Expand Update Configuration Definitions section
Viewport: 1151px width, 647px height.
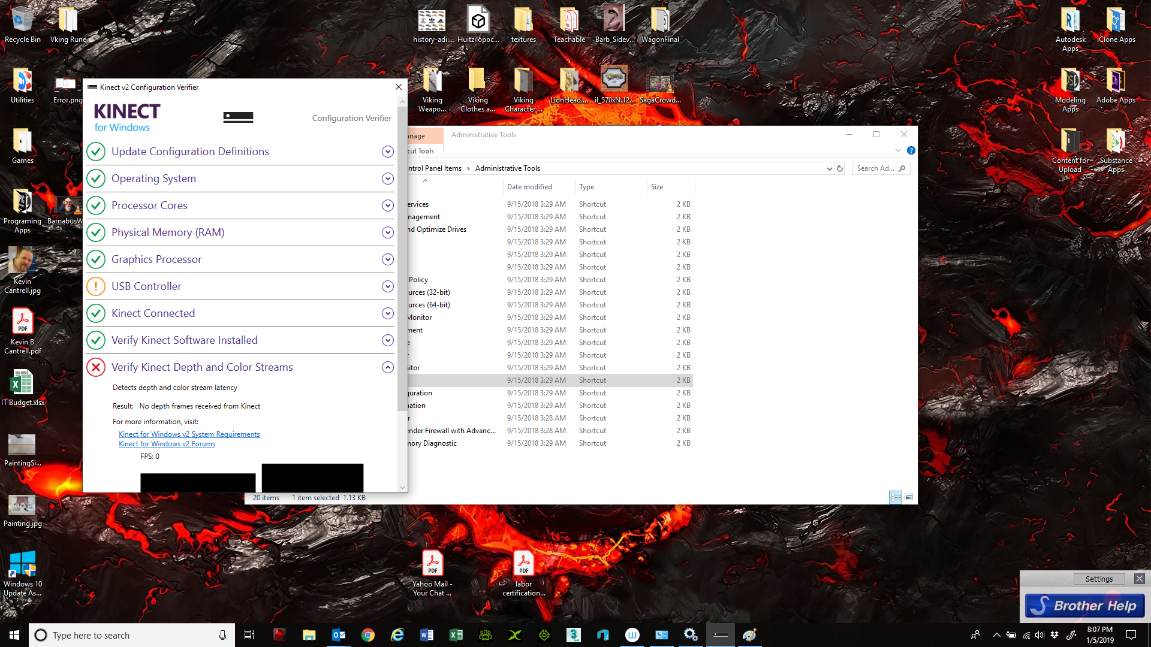point(388,152)
